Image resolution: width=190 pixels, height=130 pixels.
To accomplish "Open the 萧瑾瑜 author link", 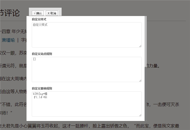I will 8,40.
